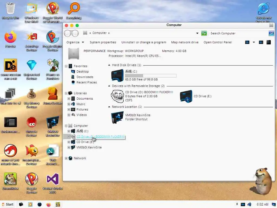The height and width of the screenshot is (208, 277).
Task: Expand the Documents library node
Action: tap(69, 99)
